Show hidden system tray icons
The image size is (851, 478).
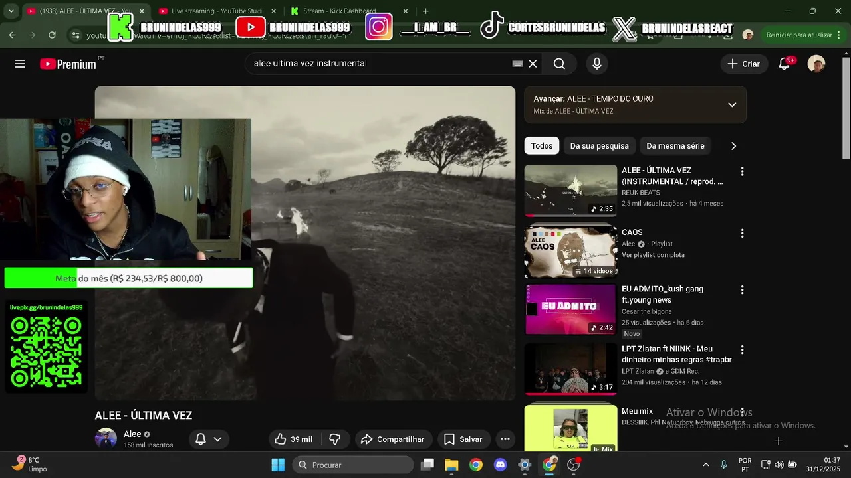coord(705,465)
